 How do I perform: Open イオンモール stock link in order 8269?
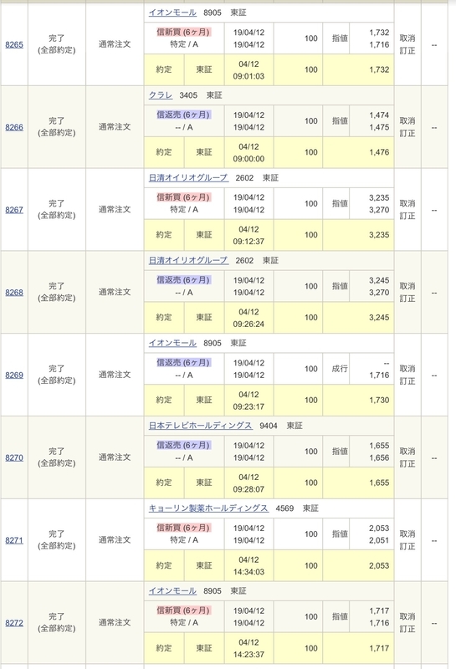pyautogui.click(x=172, y=343)
